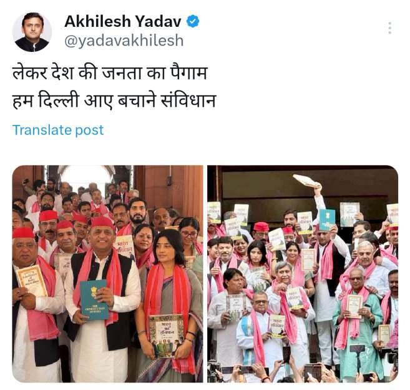Click the red cap on the central man
Screen dimensions: 410x390
[x=102, y=223]
